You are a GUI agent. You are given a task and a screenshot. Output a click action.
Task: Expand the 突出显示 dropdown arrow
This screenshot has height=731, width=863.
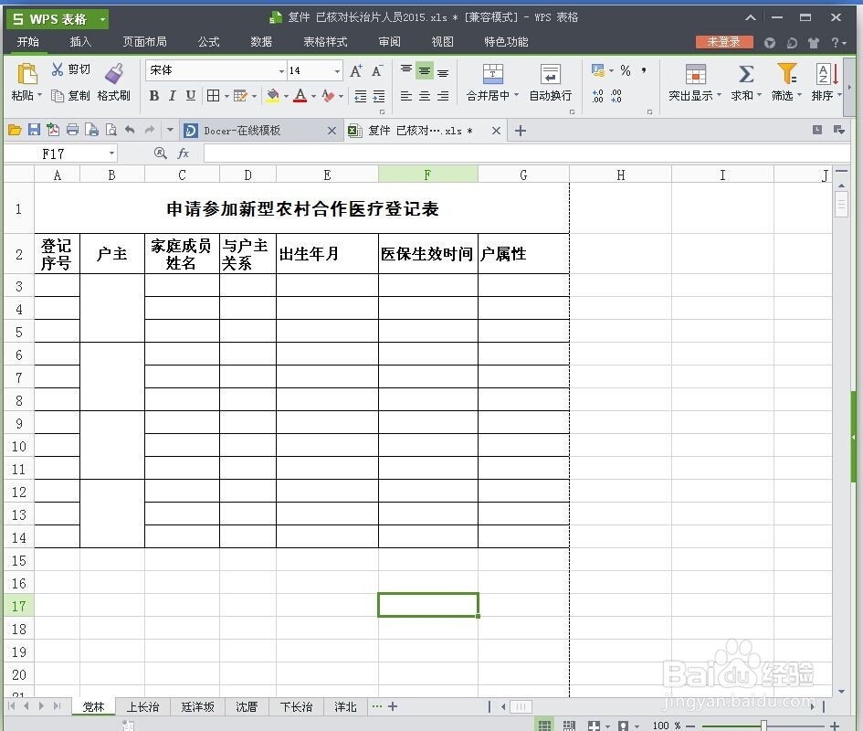point(719,95)
